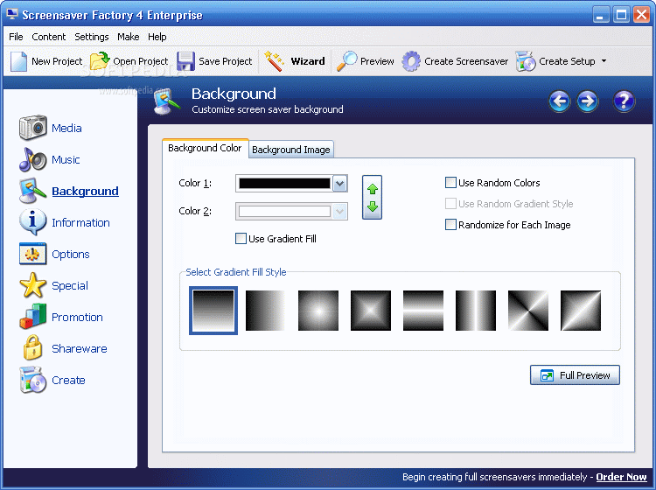This screenshot has height=490, width=656.
Task: Go to previous page with back arrow
Action: 560,101
